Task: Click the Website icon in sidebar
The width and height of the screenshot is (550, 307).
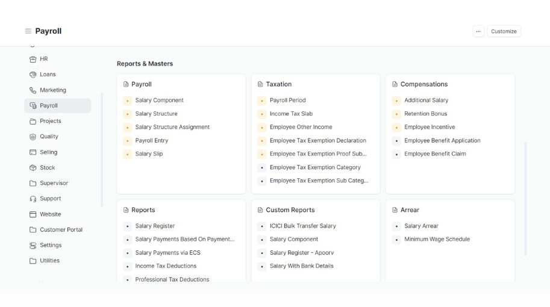Action: [x=33, y=214]
